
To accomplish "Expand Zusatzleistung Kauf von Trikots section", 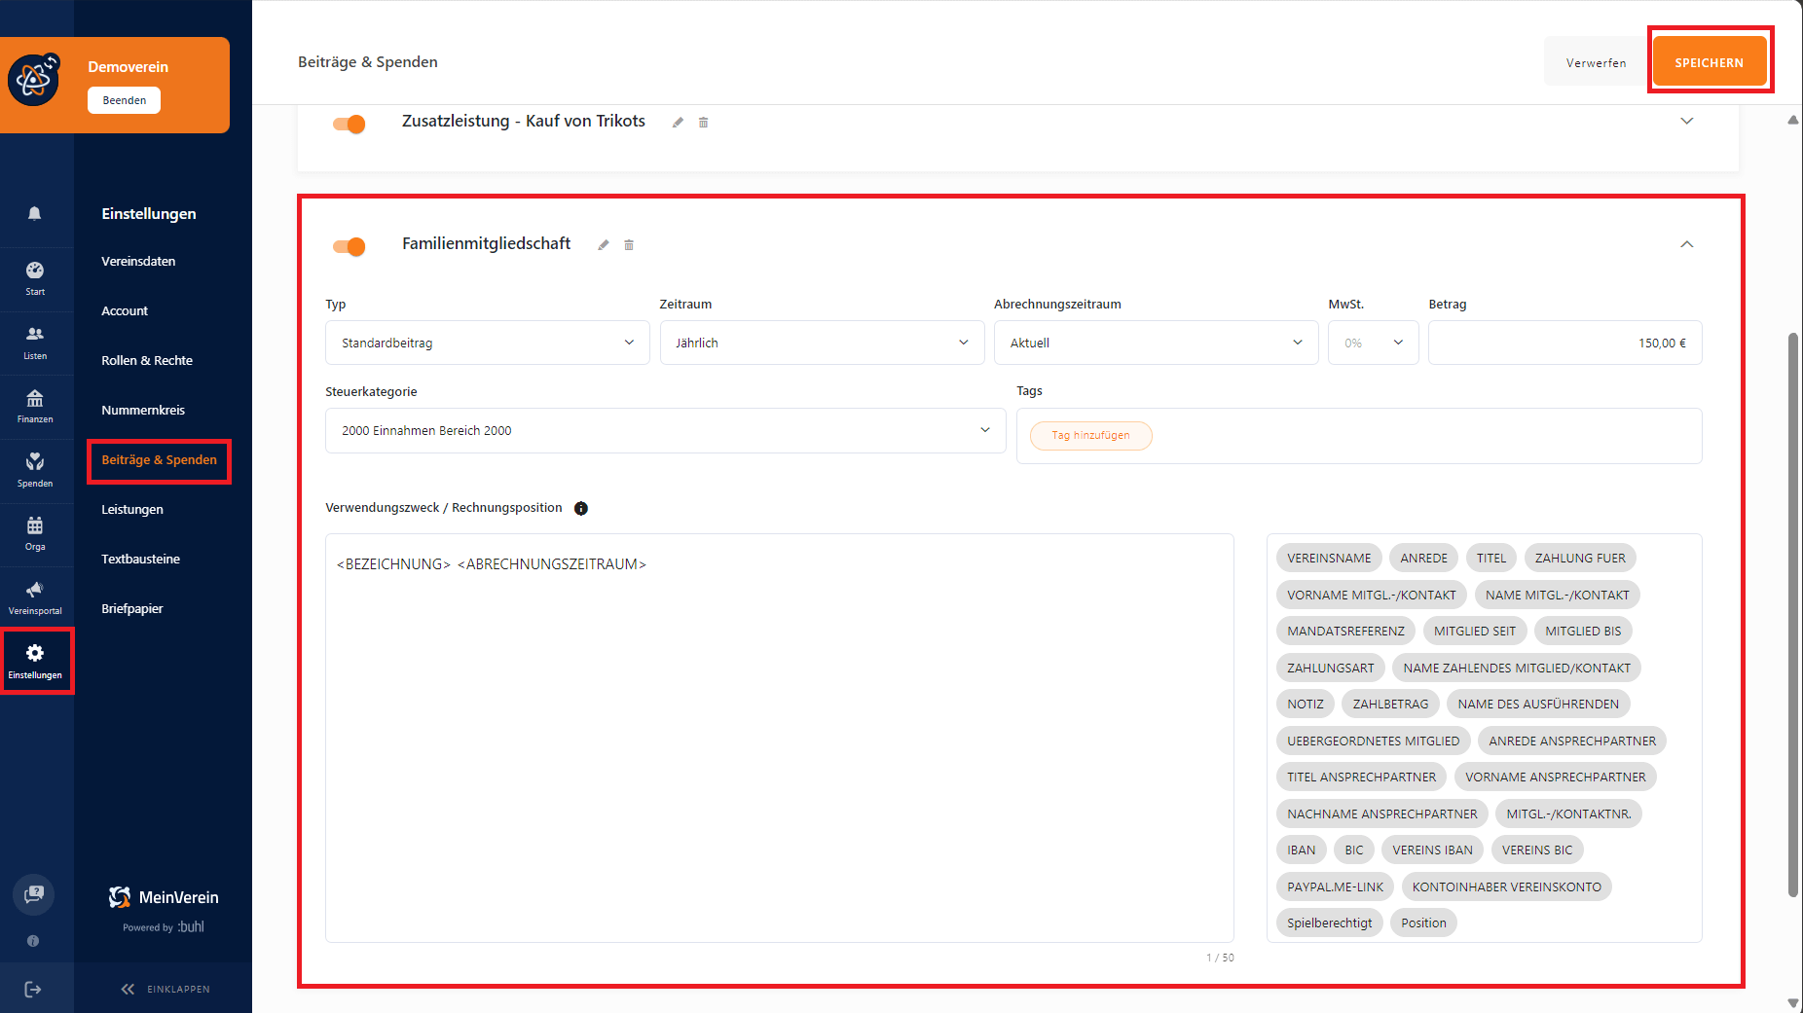I will click(x=1687, y=122).
